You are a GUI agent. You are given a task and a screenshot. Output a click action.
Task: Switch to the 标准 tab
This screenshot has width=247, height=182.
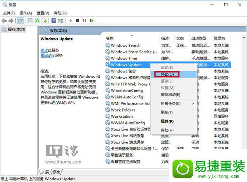56,172
